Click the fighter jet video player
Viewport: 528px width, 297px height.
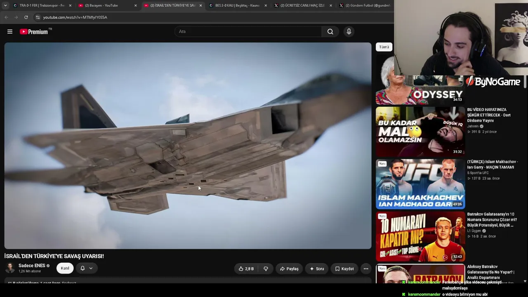pos(188,146)
